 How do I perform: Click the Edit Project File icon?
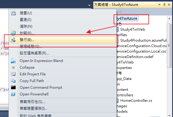pos(13,74)
